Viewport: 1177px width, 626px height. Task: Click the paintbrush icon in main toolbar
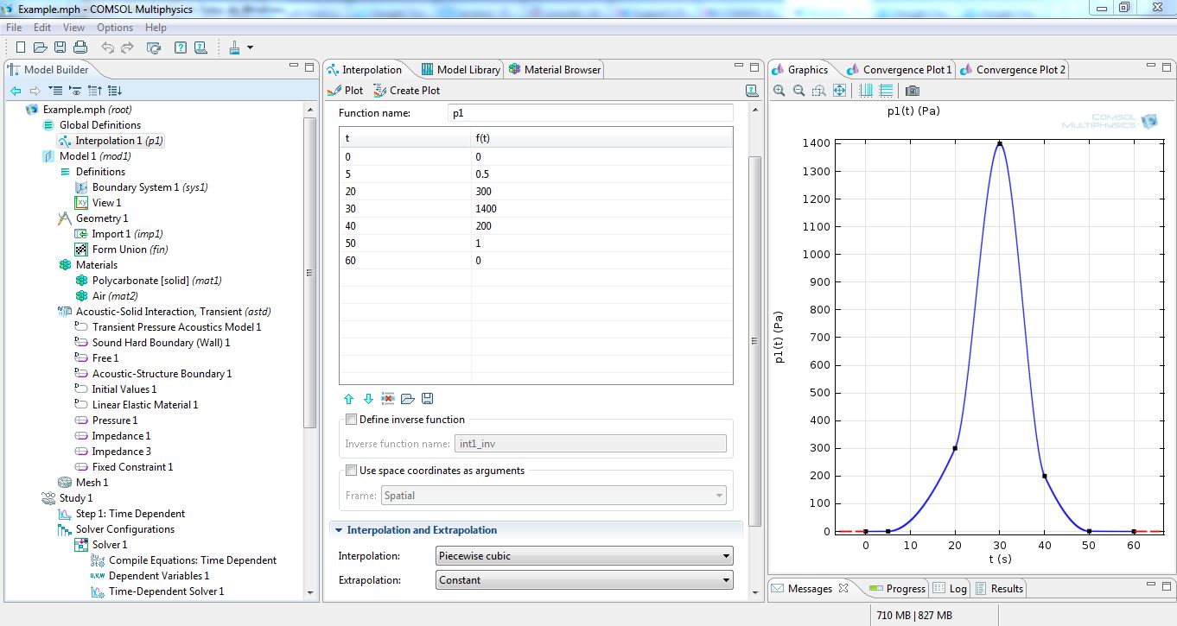click(x=235, y=47)
